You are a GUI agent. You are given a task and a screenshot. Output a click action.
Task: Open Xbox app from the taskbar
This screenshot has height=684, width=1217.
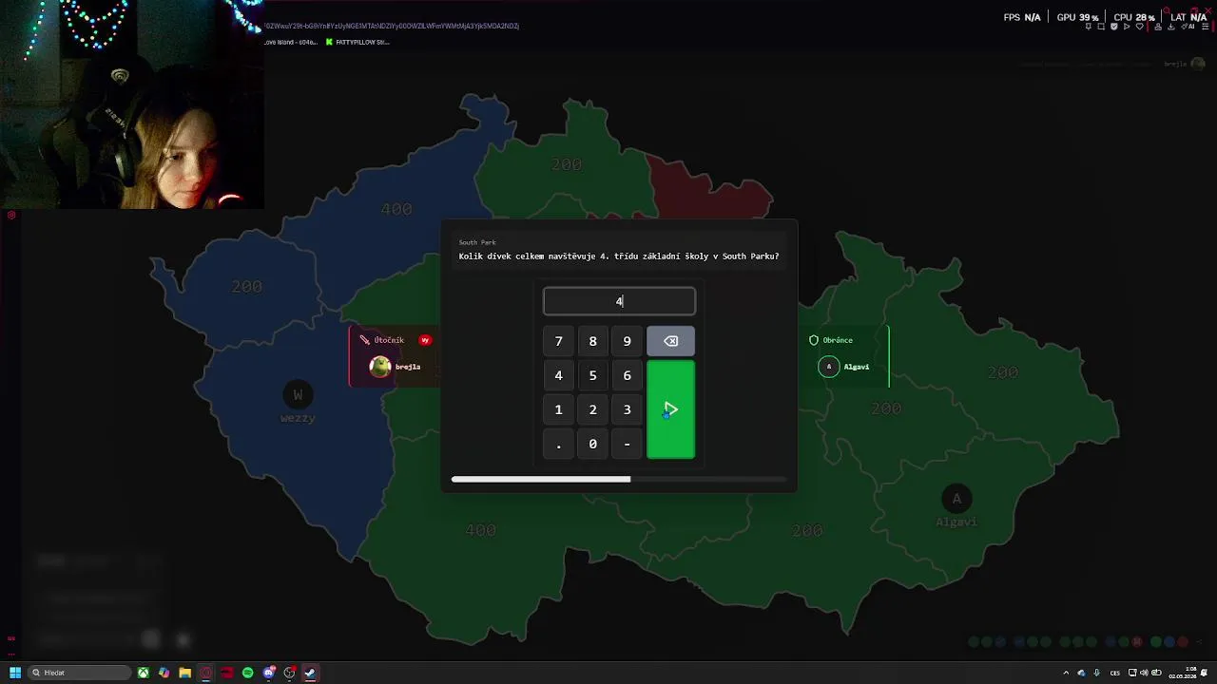pyautogui.click(x=143, y=673)
